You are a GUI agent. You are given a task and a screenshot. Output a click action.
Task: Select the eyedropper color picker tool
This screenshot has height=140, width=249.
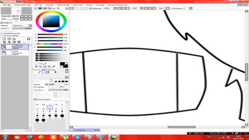pos(54,67)
